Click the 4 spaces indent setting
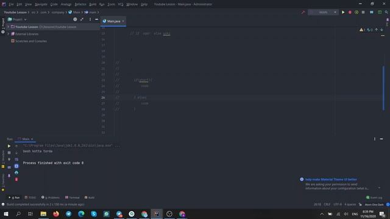 (350, 204)
